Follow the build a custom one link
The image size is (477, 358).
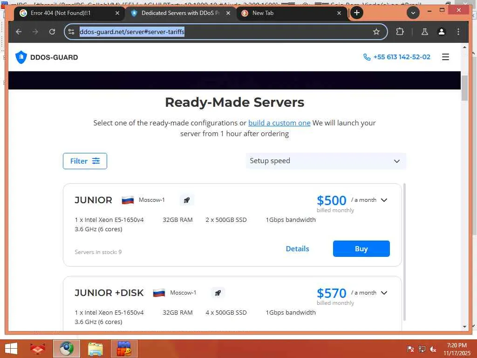[279, 123]
